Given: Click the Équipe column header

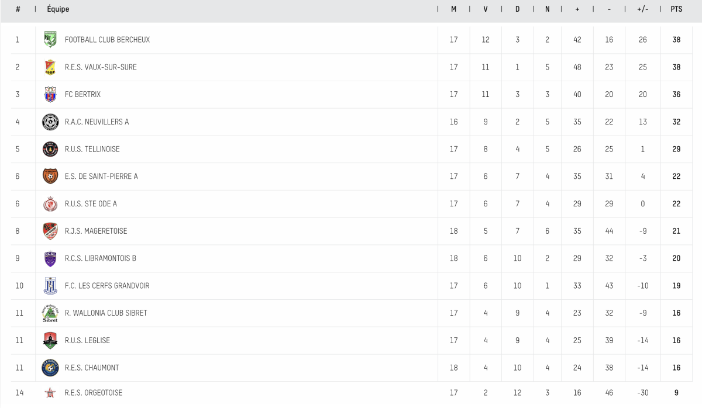Looking at the screenshot, I should [58, 9].
